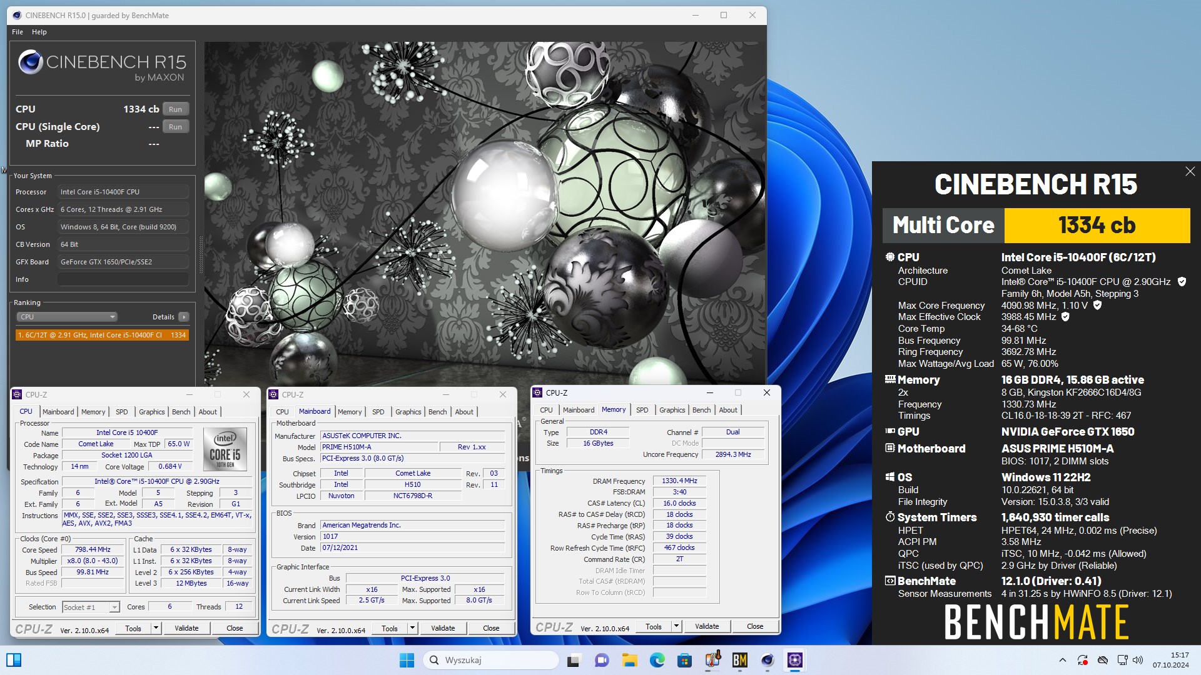Open the Windows Update tray icon
The height and width of the screenshot is (675, 1201).
1082,660
